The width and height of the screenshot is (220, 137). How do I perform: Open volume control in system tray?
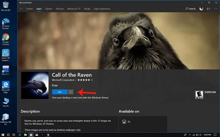tap(200, 135)
